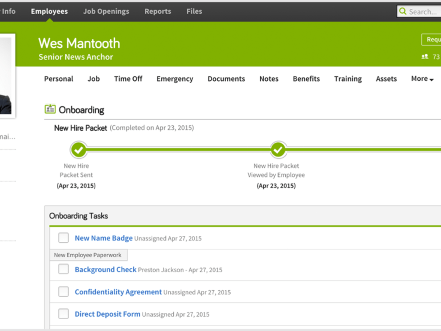441x331 pixels.
Task: Check the Direct Deposit Form checkbox
Action: coord(63,313)
